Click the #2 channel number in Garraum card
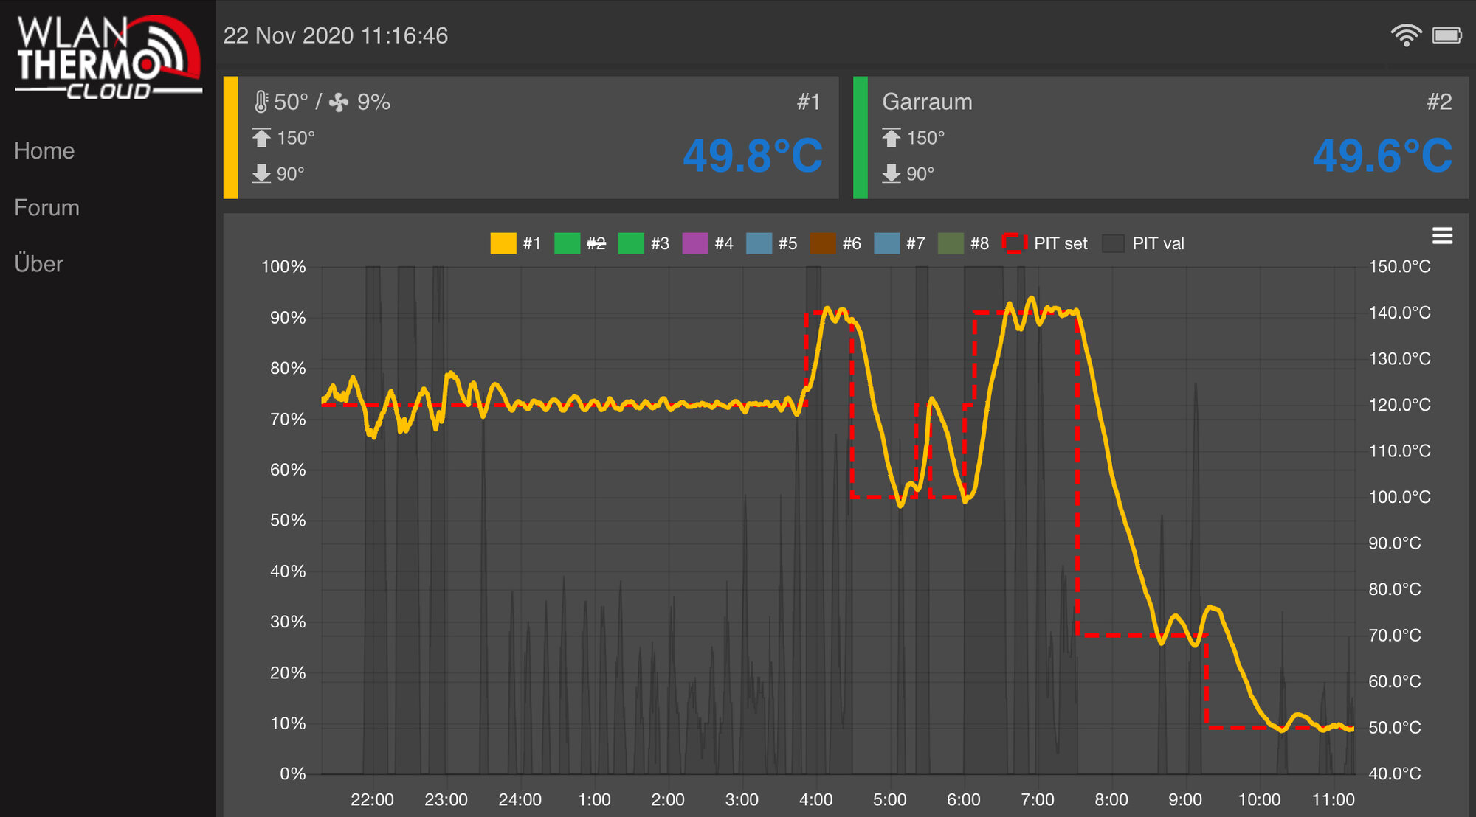This screenshot has width=1476, height=817. (x=1439, y=102)
